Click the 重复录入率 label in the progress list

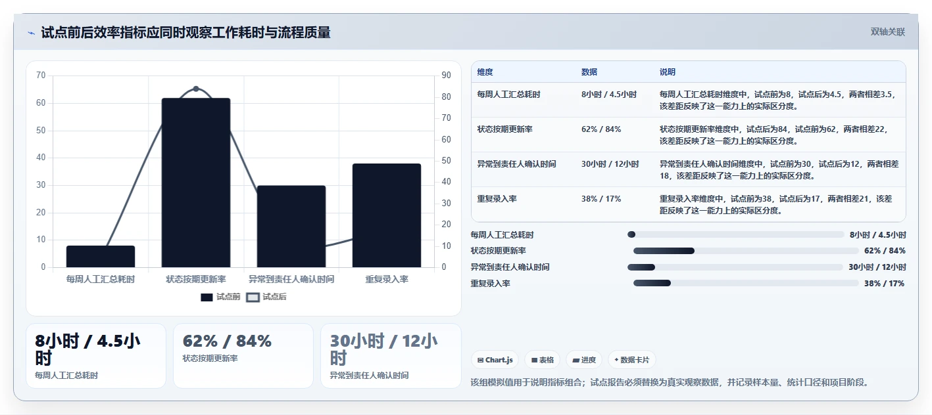(x=491, y=284)
